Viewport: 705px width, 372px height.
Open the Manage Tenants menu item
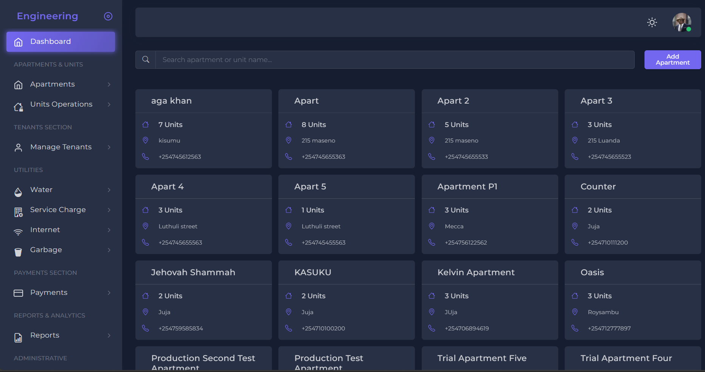[x=61, y=147]
